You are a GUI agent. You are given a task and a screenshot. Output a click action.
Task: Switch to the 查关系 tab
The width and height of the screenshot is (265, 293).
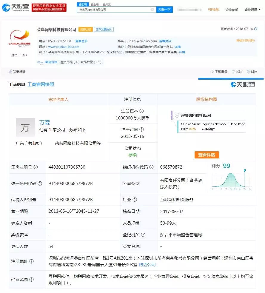click(107, 4)
